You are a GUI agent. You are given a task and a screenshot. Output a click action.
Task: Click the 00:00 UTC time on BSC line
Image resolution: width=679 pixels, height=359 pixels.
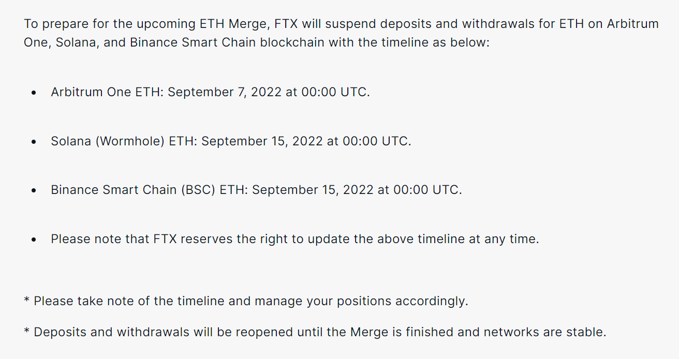tap(426, 190)
